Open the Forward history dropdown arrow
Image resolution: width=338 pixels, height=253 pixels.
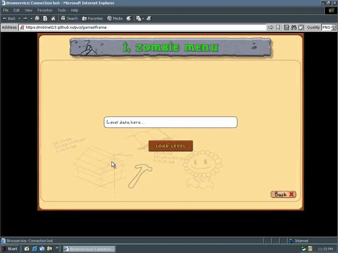point(31,18)
